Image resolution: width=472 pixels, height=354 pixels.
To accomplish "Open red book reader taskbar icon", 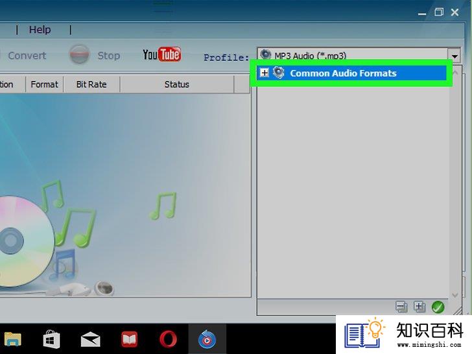I will click(130, 339).
